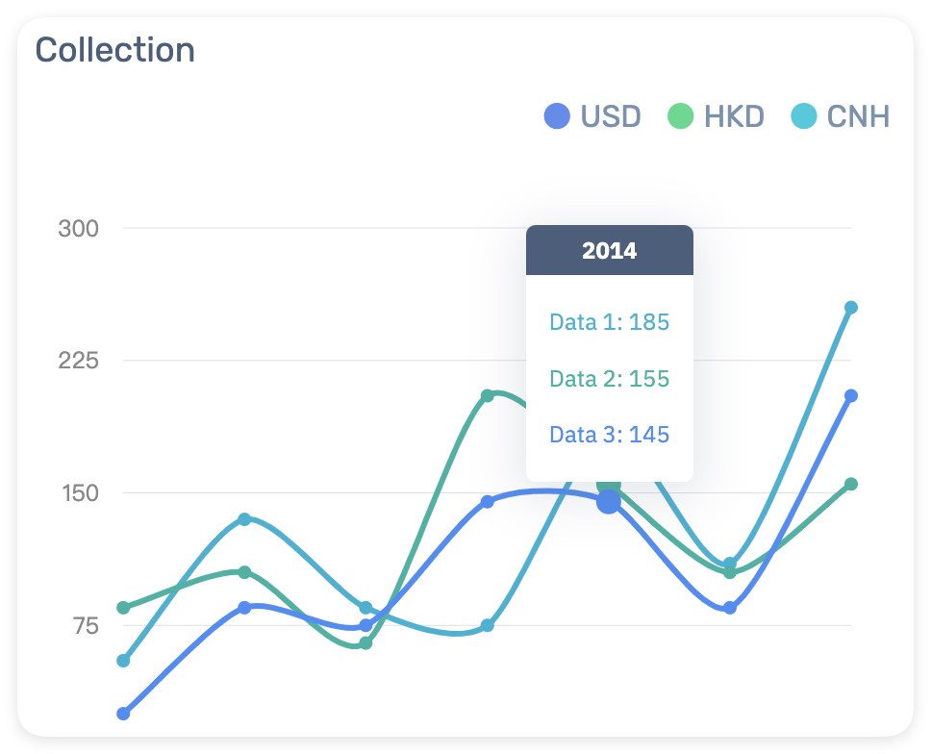Select the last HKD point at 155
Screen dimensions: 931x754
[851, 484]
